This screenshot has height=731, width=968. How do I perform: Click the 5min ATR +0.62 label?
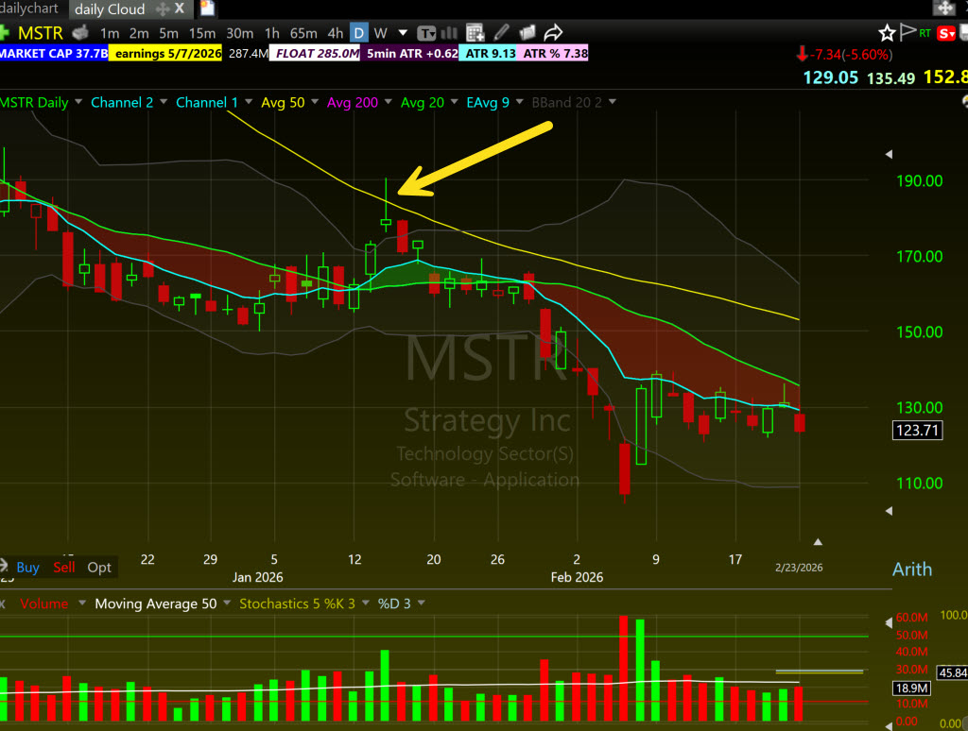412,54
